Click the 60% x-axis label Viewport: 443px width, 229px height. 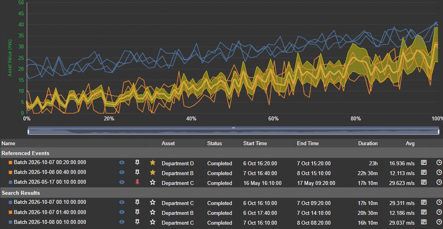pyautogui.click(x=274, y=119)
